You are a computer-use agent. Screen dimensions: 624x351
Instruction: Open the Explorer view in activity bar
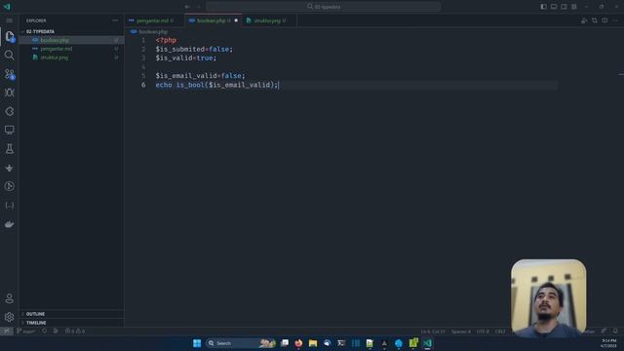[10, 36]
